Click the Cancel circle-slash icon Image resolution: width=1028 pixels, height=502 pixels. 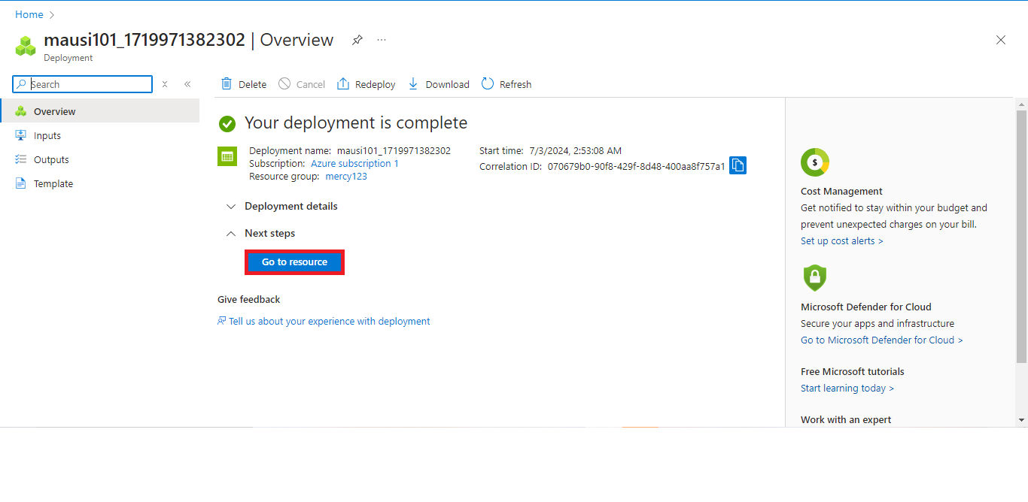pos(284,84)
